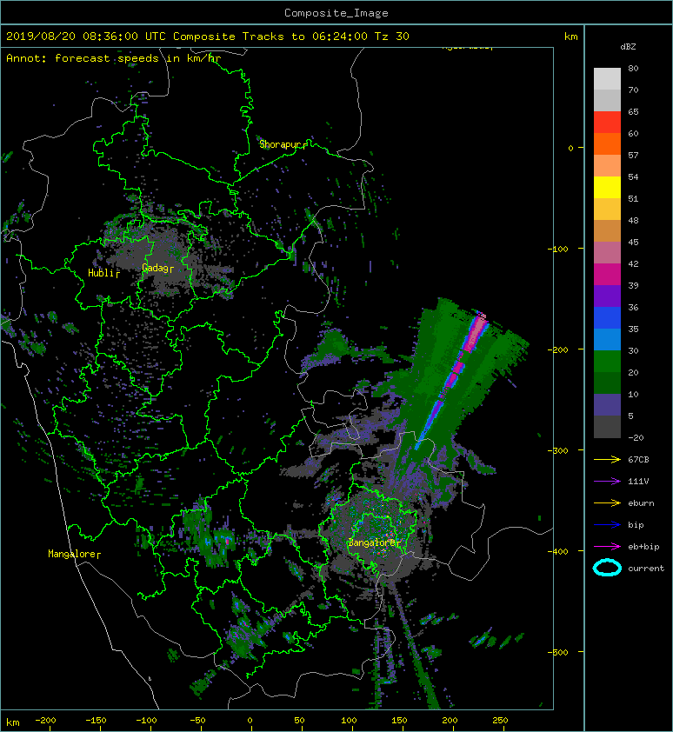Image resolution: width=673 pixels, height=732 pixels.
Task: Click the 42 value on dBZ scale
Action: pos(633,263)
